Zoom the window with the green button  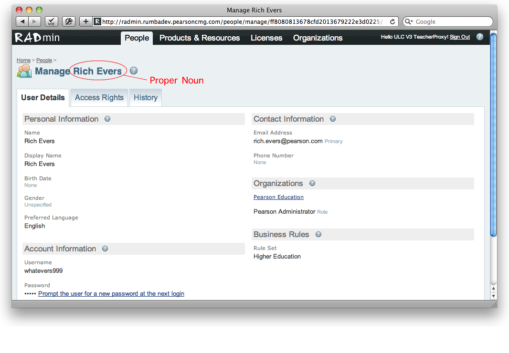click(x=39, y=10)
